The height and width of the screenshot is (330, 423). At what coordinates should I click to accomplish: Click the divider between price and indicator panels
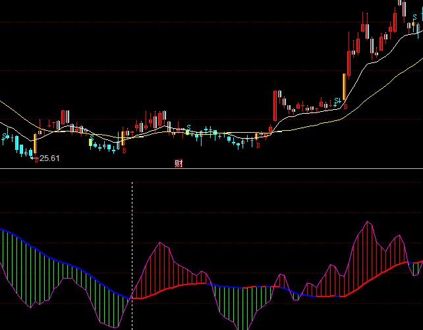[x=211, y=169]
